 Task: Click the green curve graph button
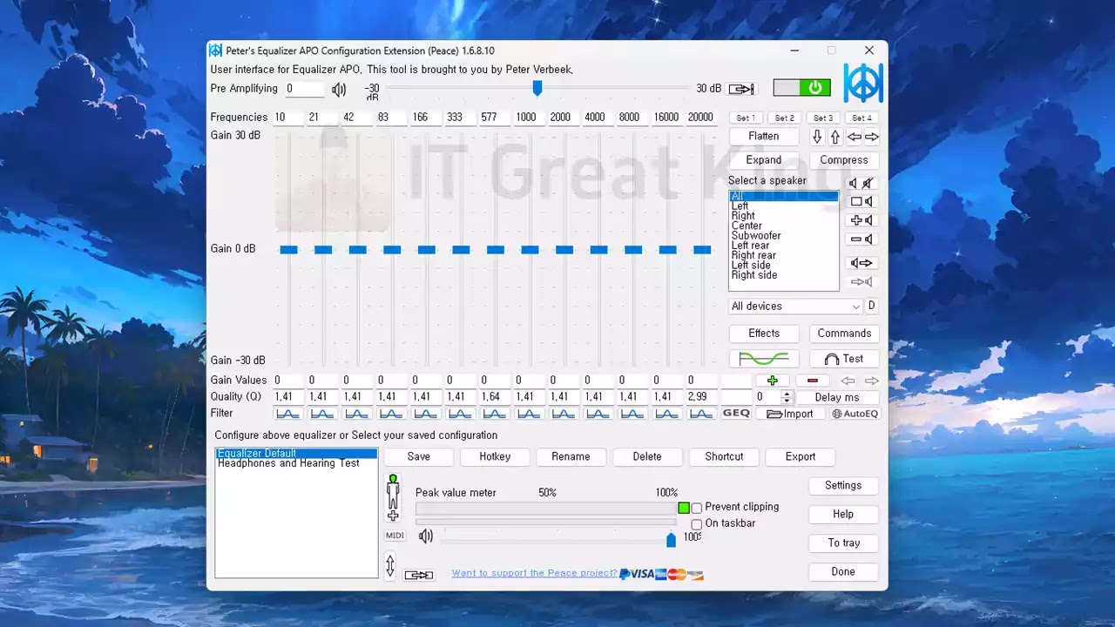pos(764,359)
